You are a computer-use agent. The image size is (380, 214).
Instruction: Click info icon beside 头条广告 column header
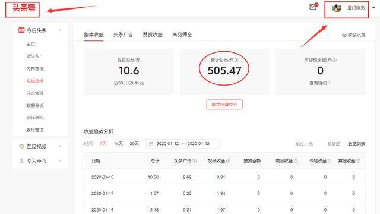(194, 160)
